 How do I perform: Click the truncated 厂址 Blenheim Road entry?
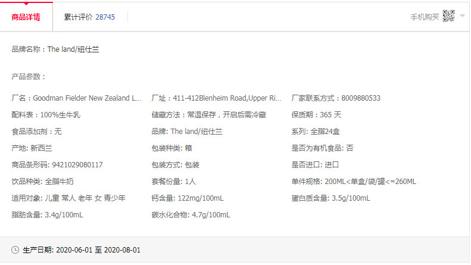217,98
